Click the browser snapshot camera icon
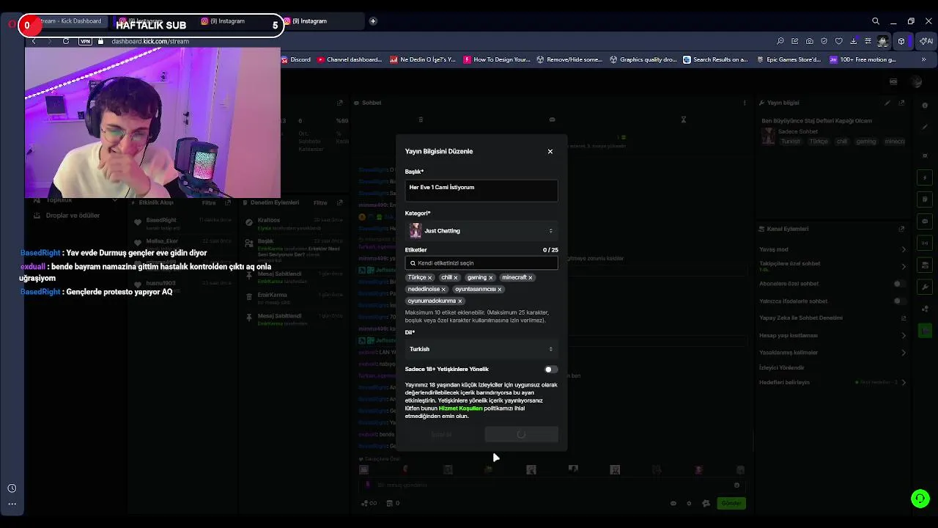938x528 pixels. point(809,41)
